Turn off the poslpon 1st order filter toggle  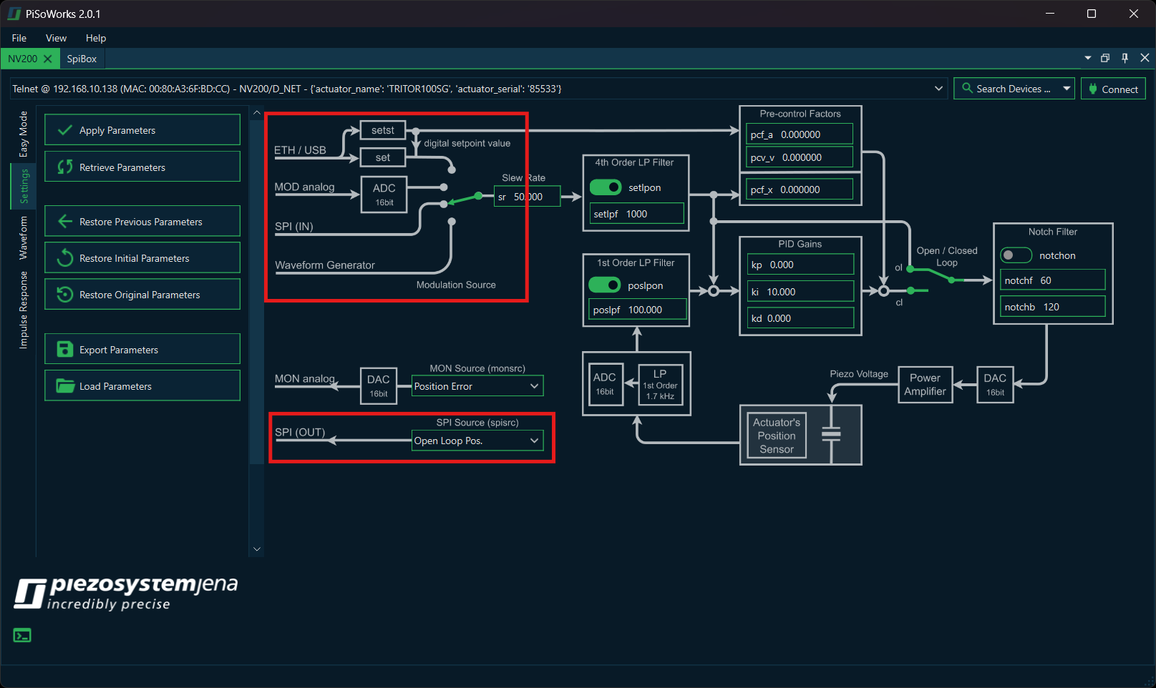point(604,285)
